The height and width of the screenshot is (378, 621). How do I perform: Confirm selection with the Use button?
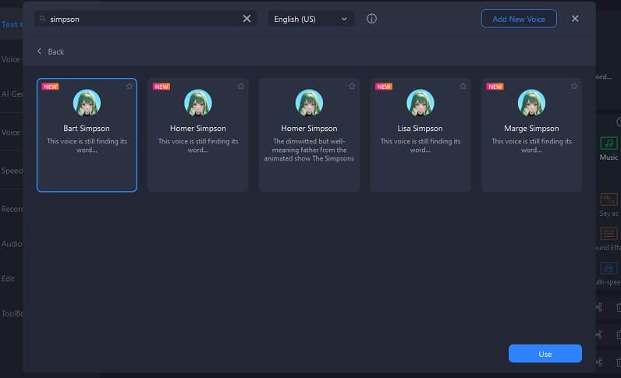click(545, 354)
